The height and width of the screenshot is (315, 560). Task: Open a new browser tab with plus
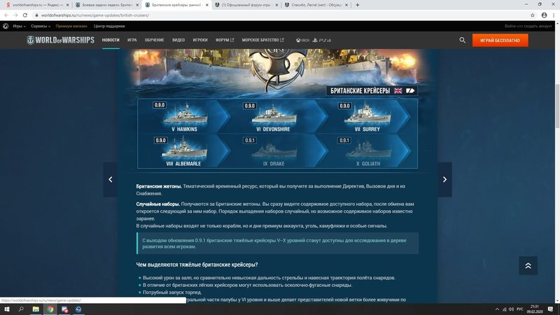click(357, 5)
